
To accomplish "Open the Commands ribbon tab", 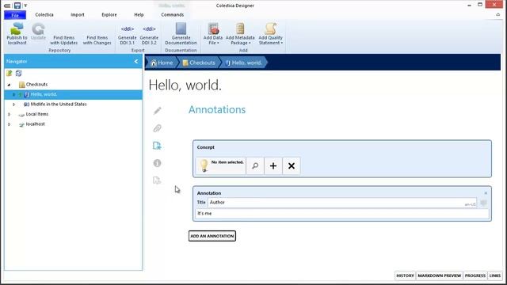I will point(173,15).
